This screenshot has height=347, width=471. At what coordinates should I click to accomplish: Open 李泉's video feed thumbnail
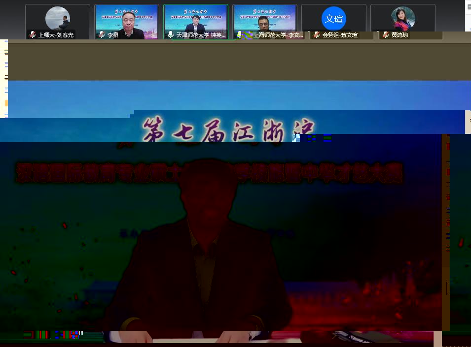pos(127,22)
